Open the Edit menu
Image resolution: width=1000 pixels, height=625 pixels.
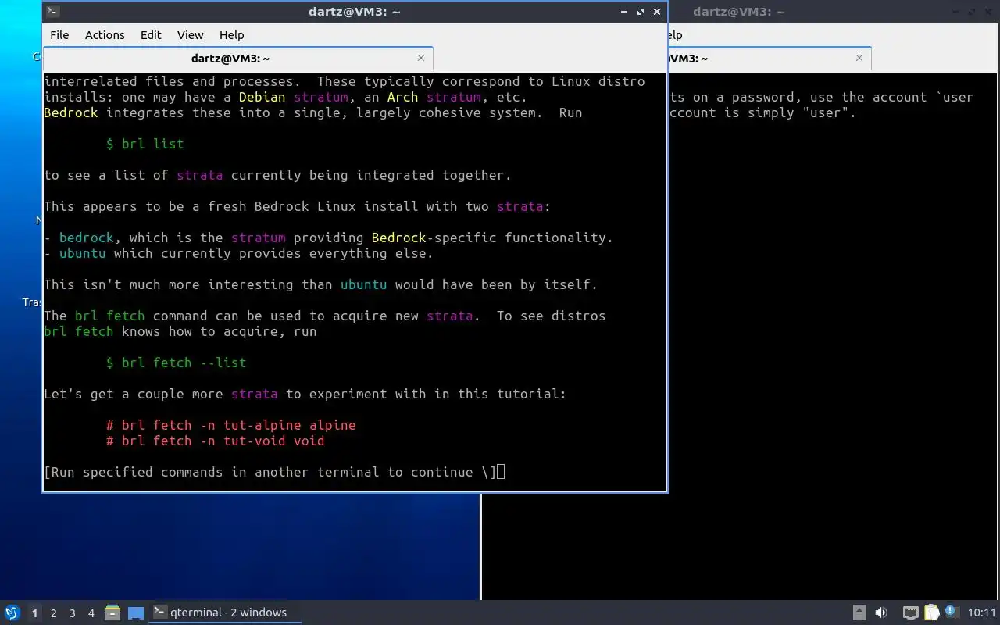point(151,35)
